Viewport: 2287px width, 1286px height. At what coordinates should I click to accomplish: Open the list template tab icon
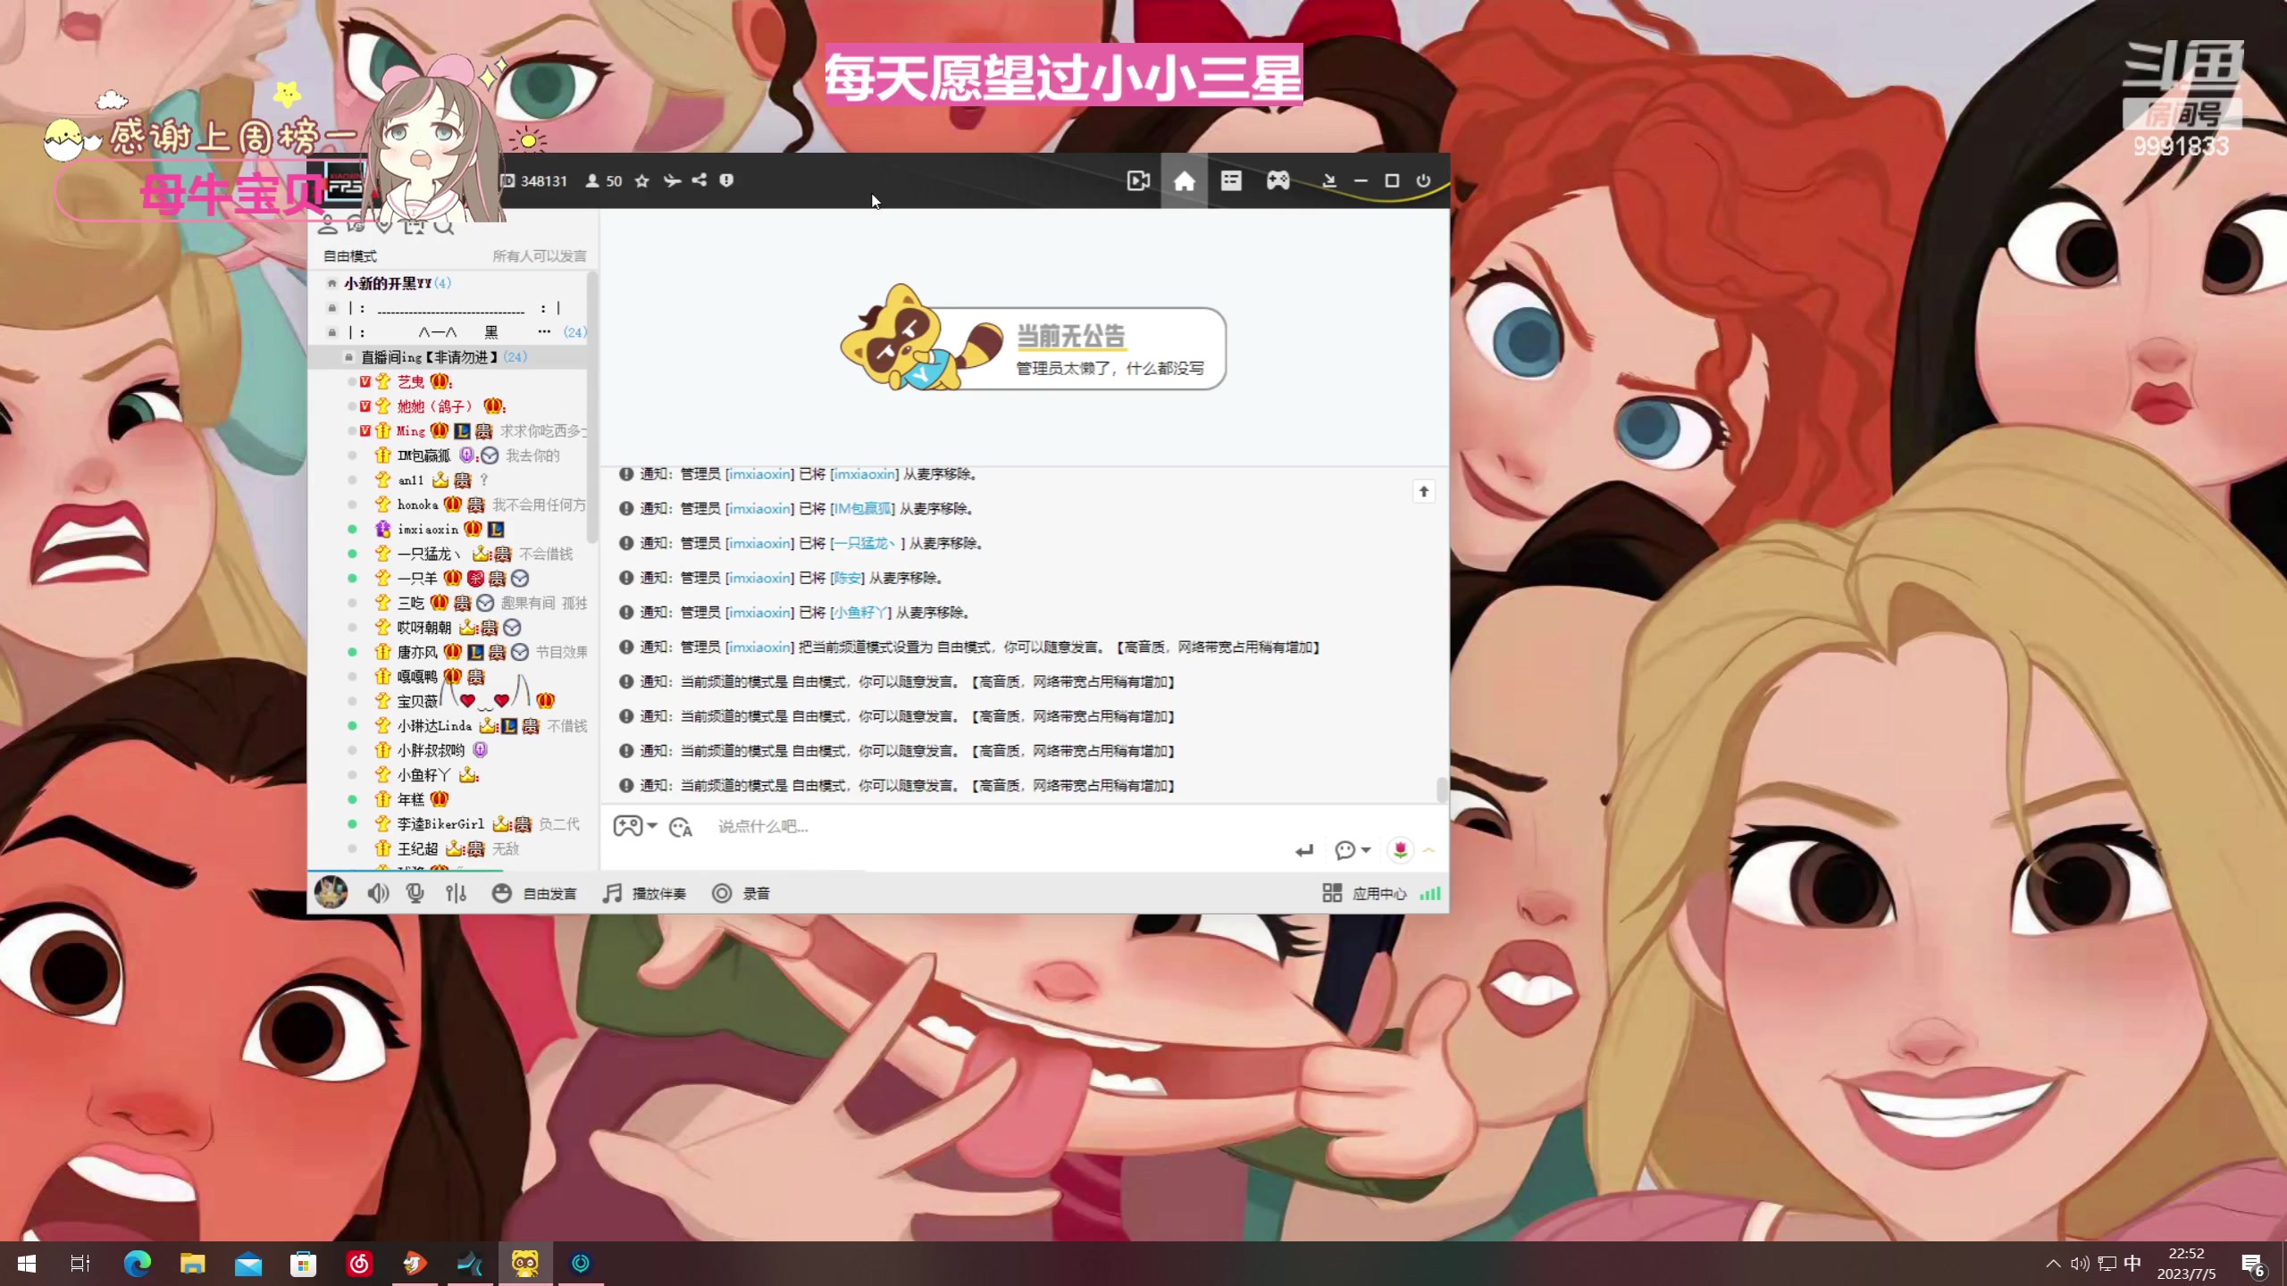(1231, 181)
